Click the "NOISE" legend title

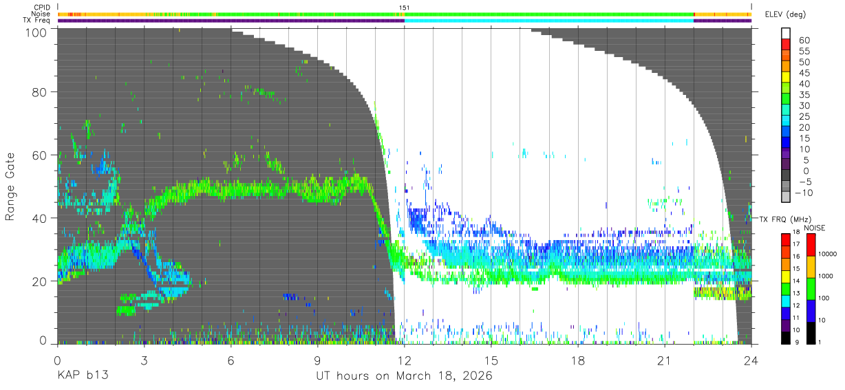click(815, 228)
